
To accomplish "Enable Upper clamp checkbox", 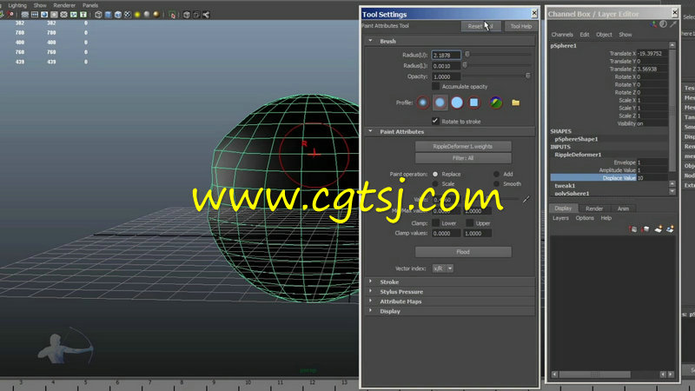I will tap(469, 223).
